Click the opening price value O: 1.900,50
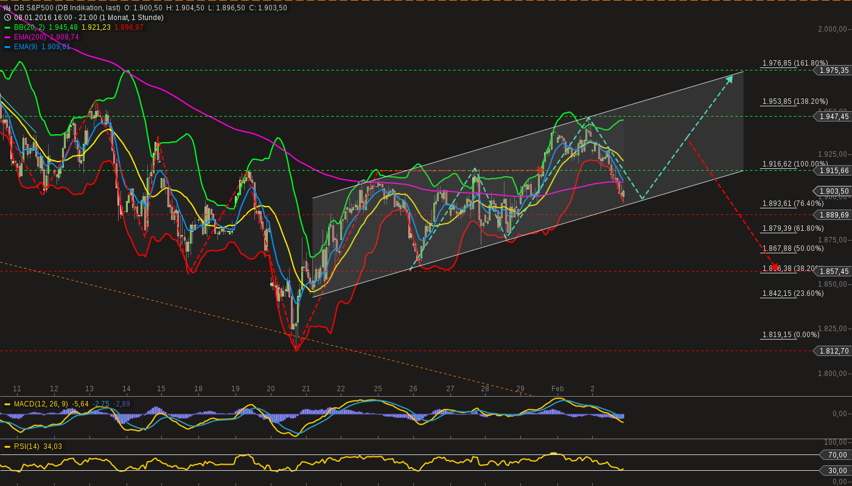 tap(143, 7)
